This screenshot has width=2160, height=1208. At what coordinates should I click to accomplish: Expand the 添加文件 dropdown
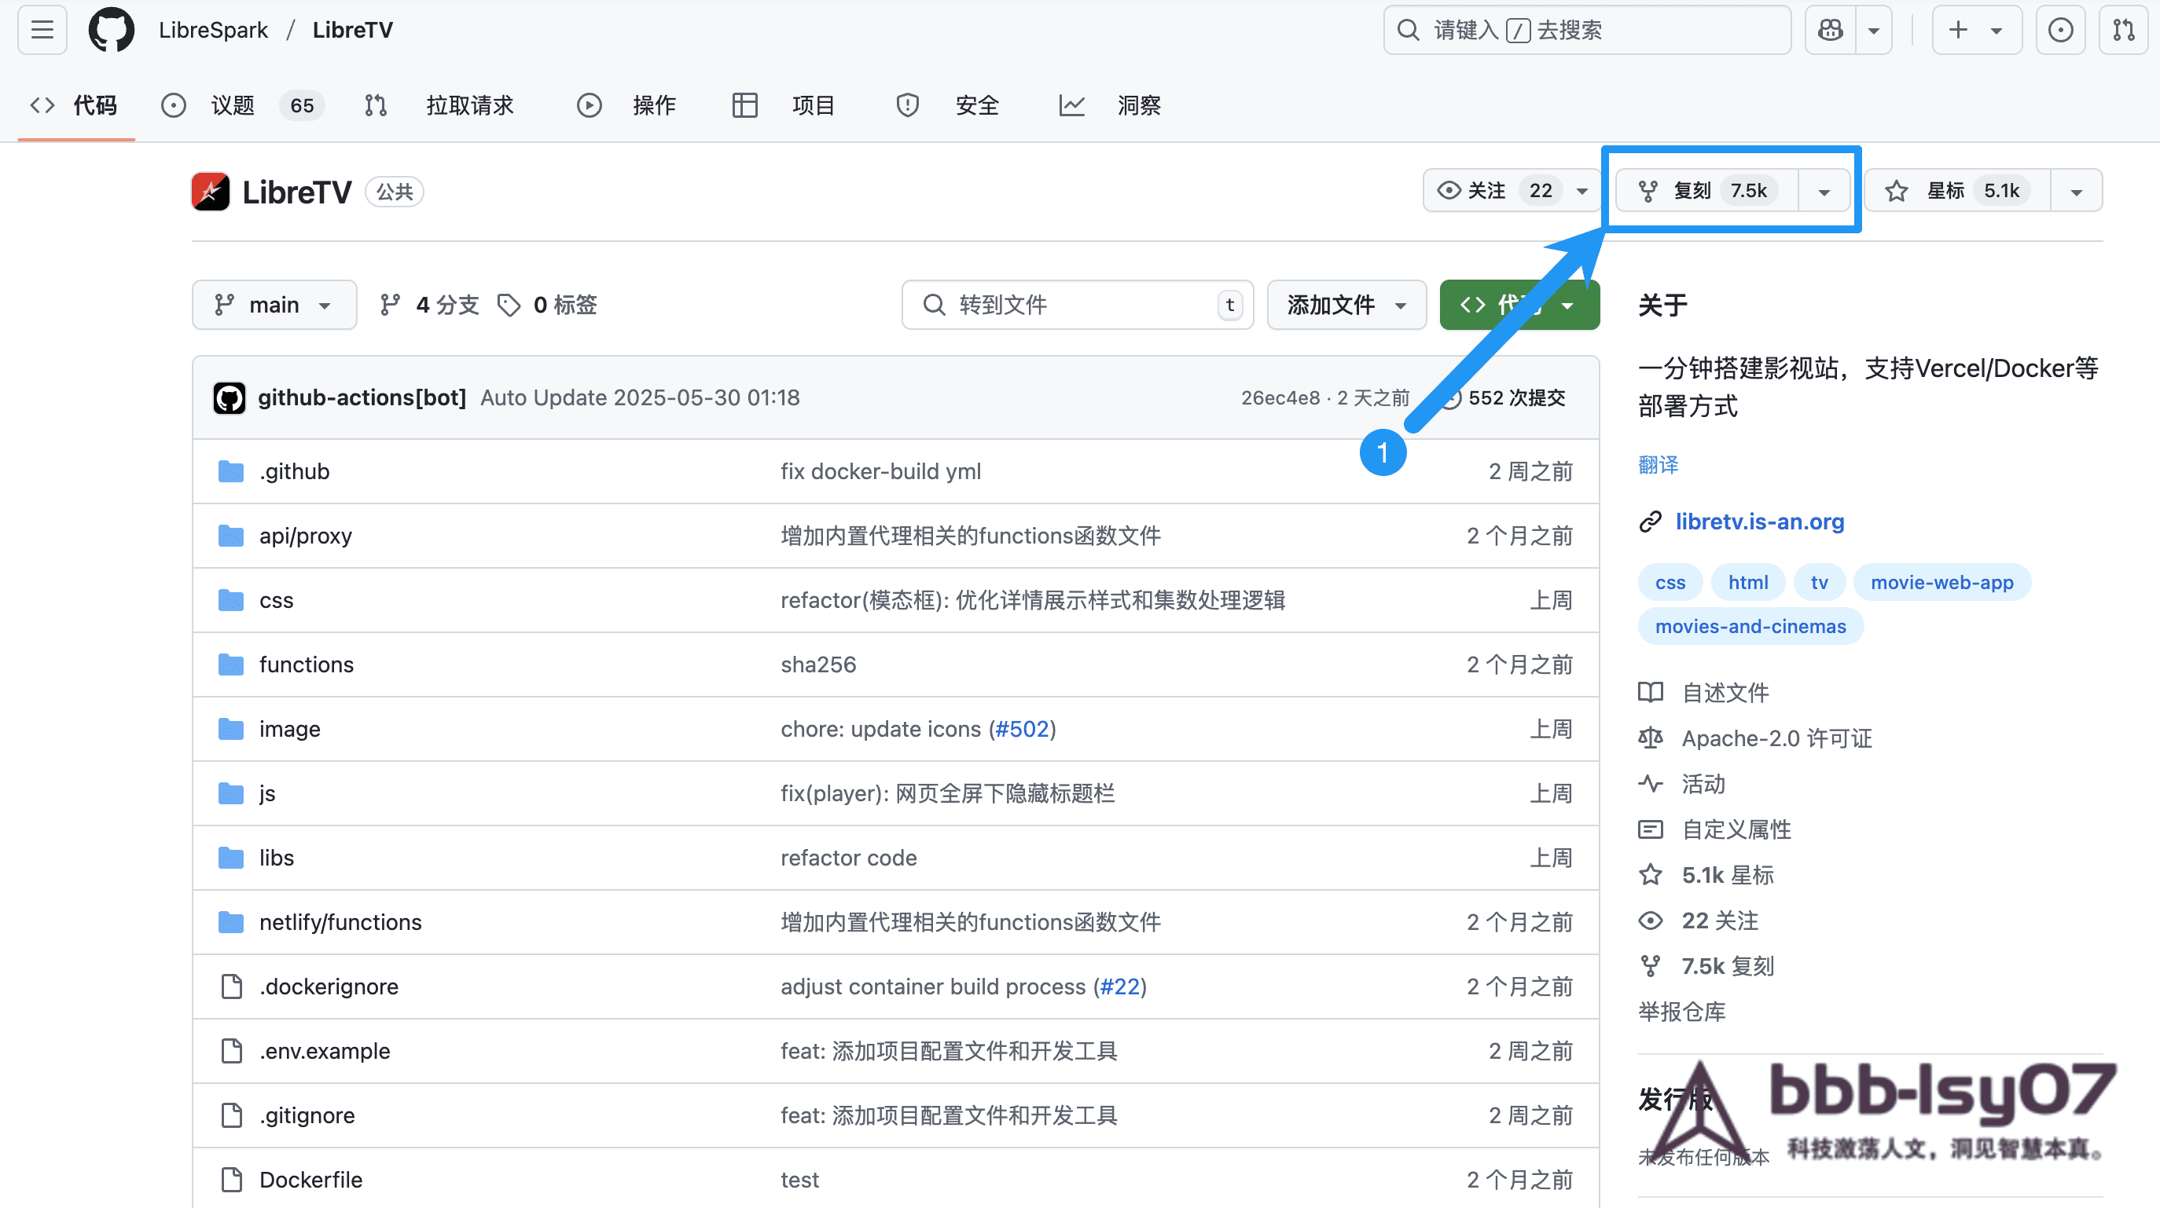pyautogui.click(x=1346, y=305)
